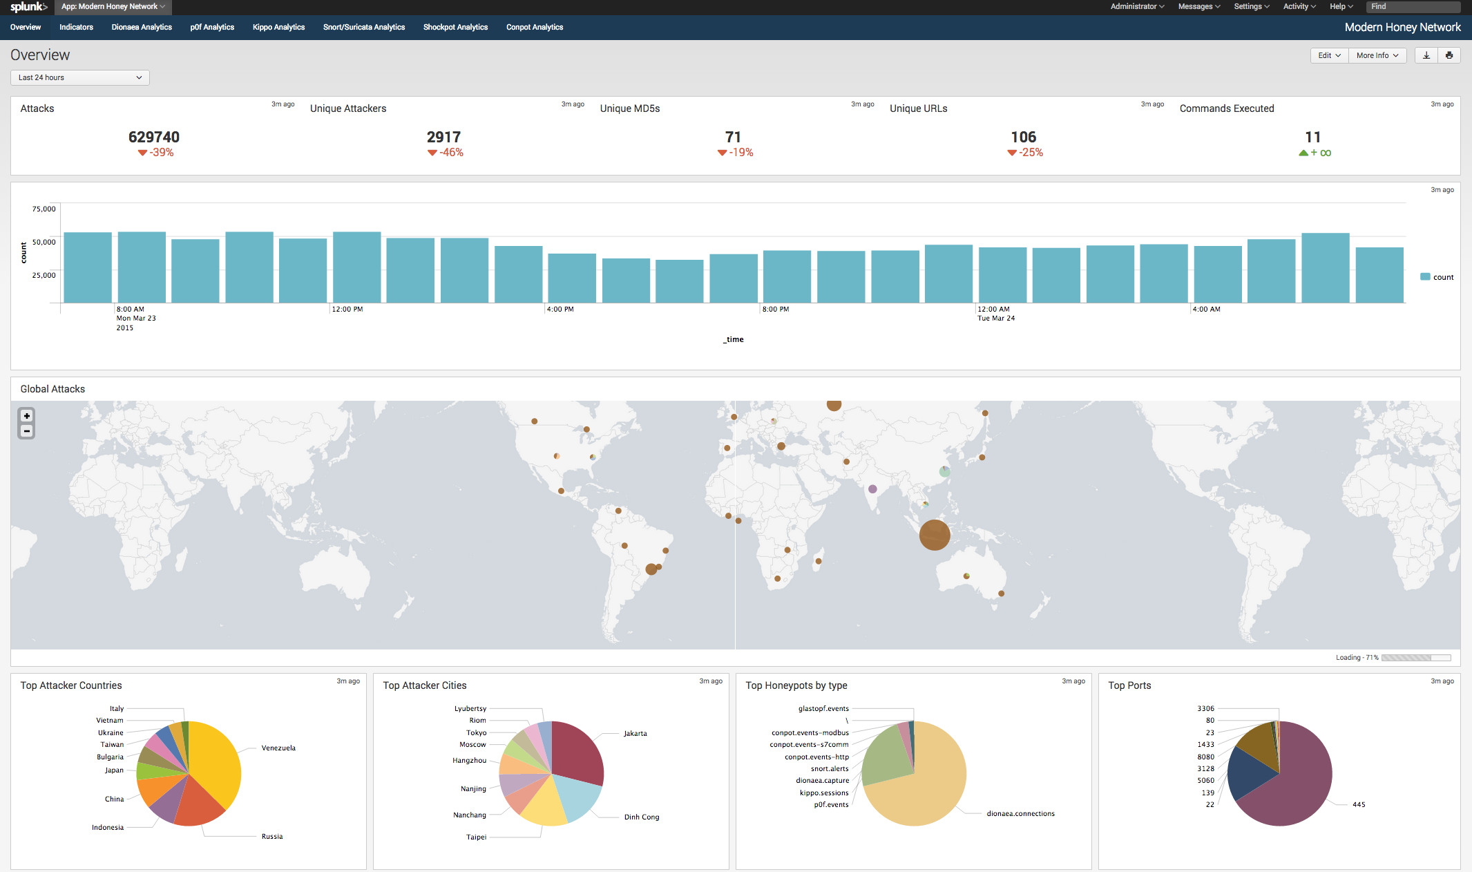Click the large attack bubble over Indonesia

tap(934, 535)
